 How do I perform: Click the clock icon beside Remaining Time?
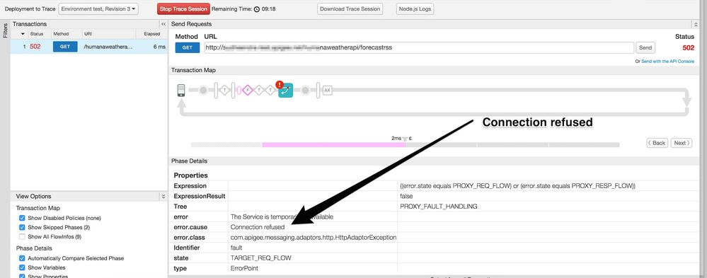[x=257, y=9]
